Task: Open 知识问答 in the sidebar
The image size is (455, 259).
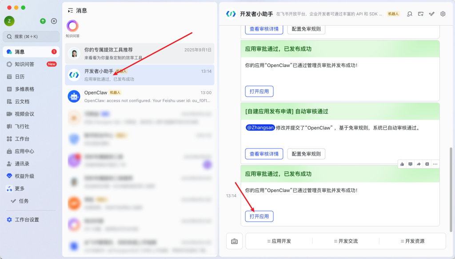Action: (31, 64)
